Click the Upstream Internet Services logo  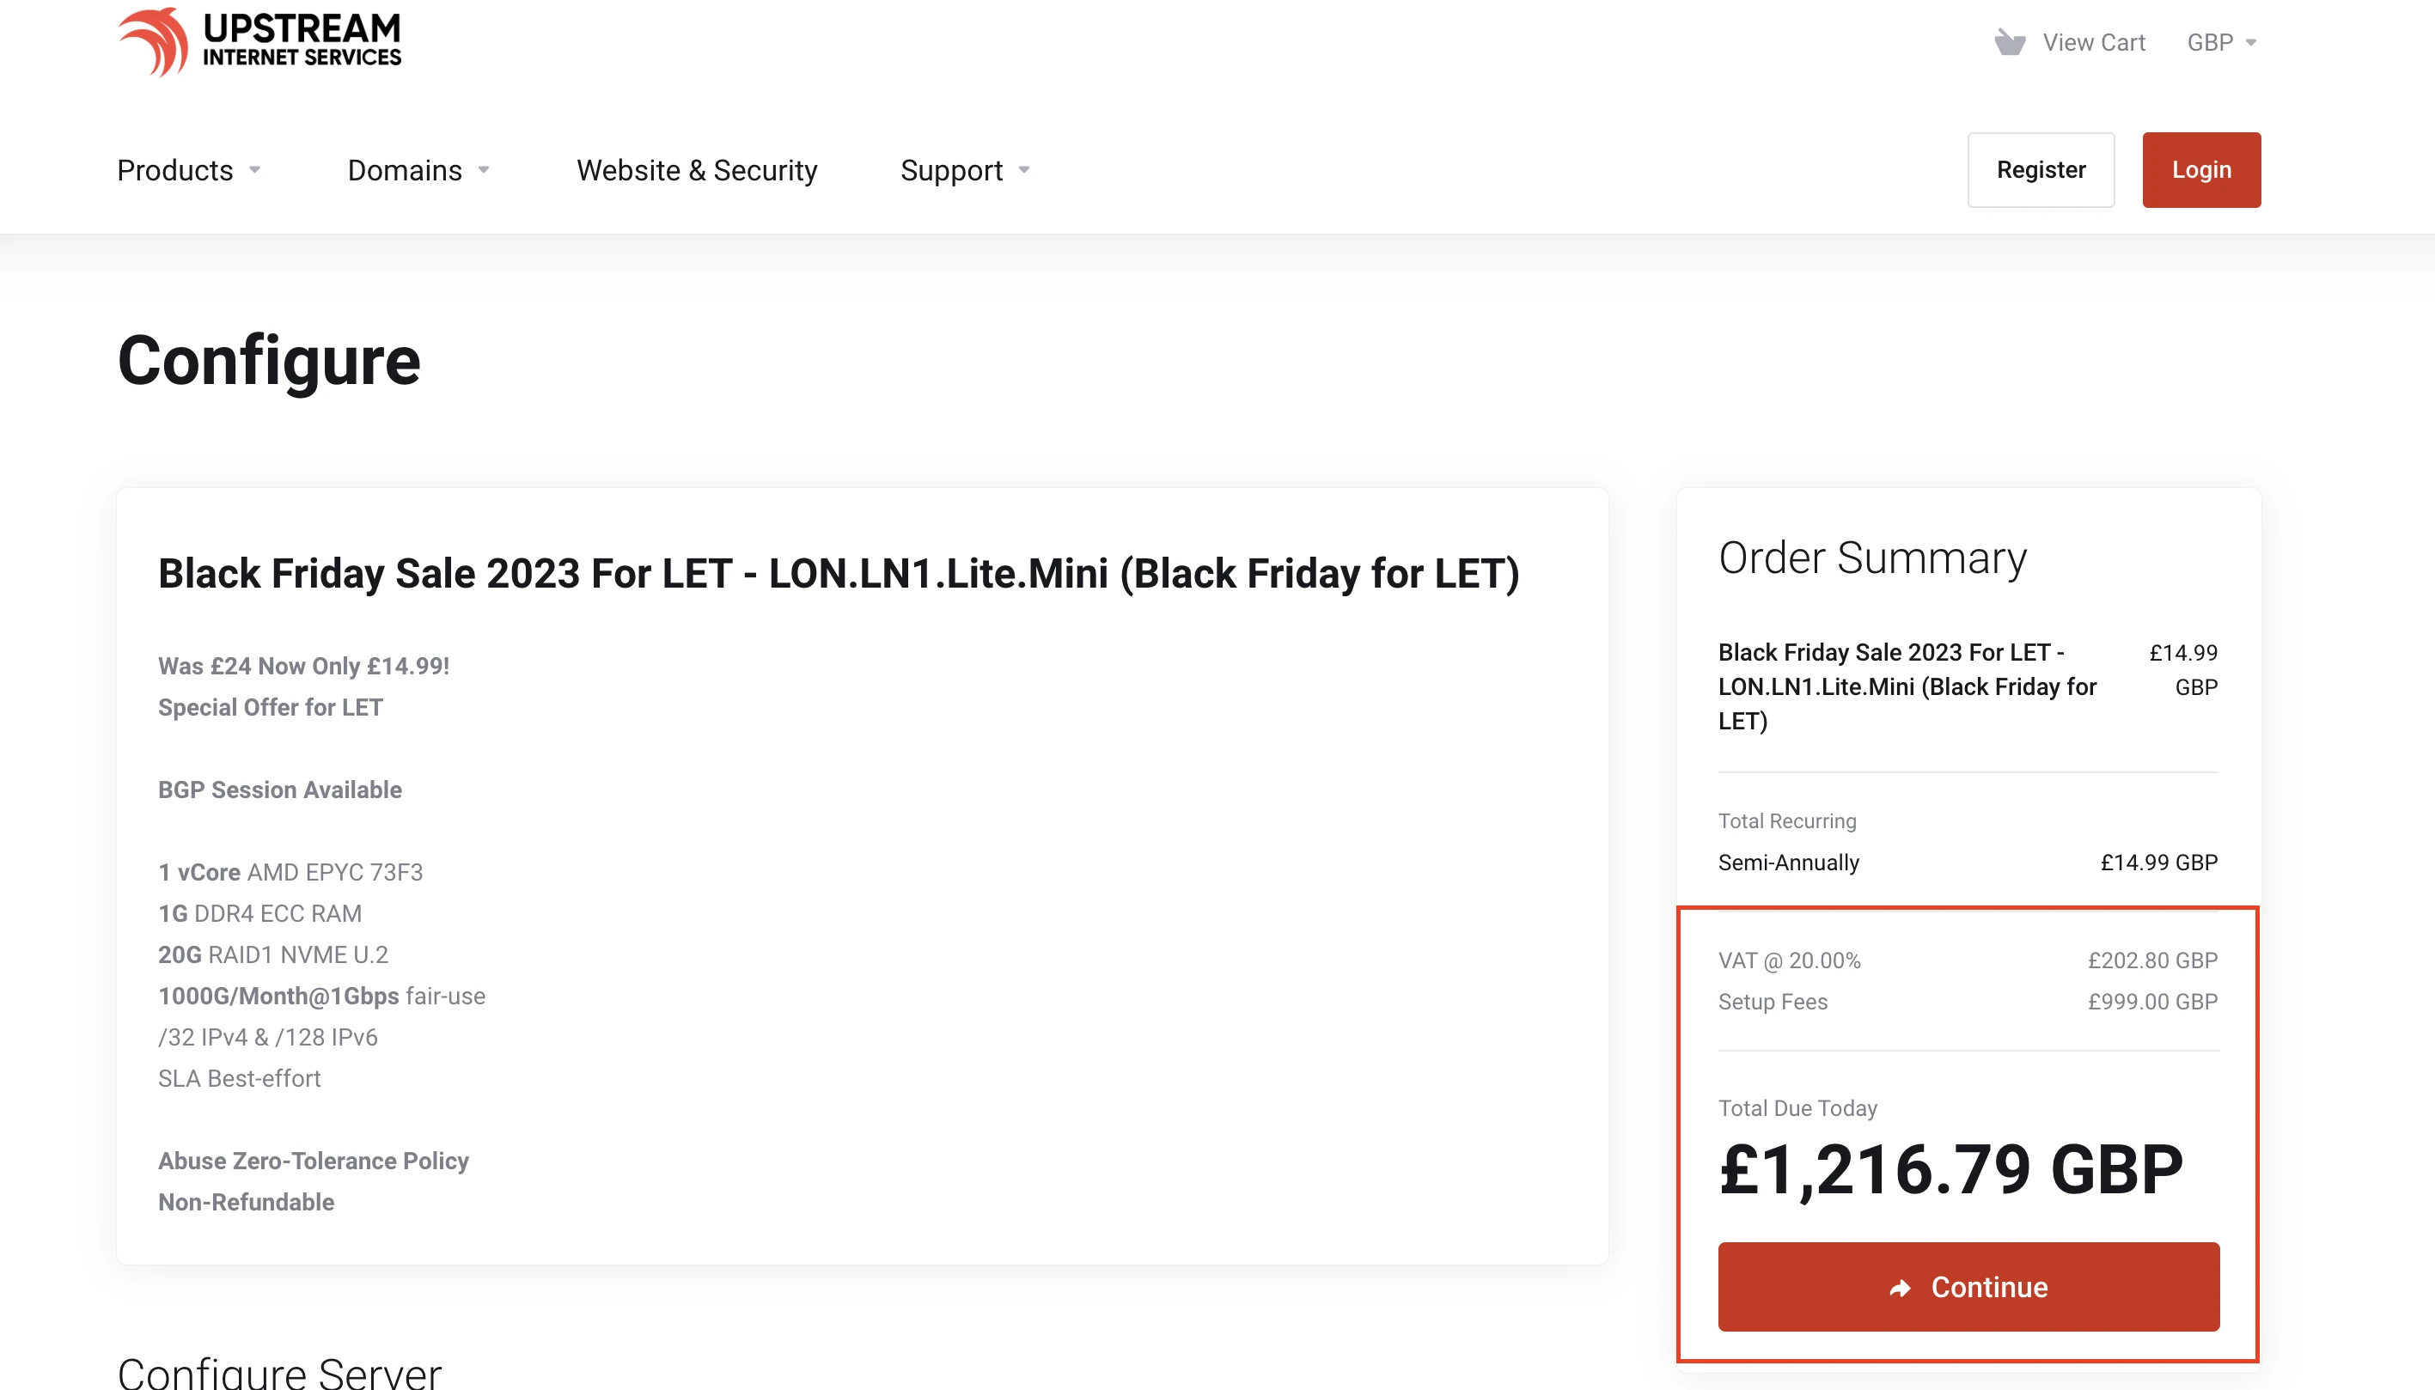pos(259,42)
